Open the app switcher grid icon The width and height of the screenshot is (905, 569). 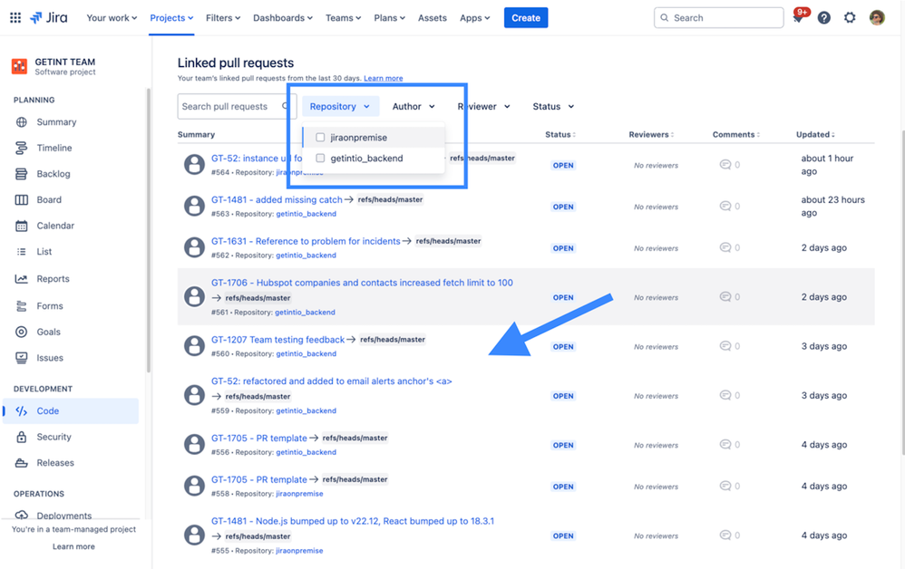pyautogui.click(x=15, y=18)
